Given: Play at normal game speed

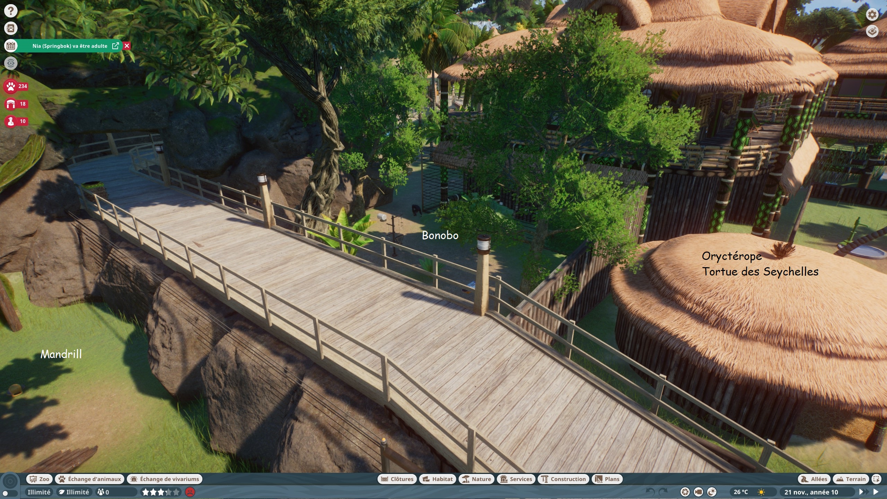Looking at the screenshot, I should [876, 492].
